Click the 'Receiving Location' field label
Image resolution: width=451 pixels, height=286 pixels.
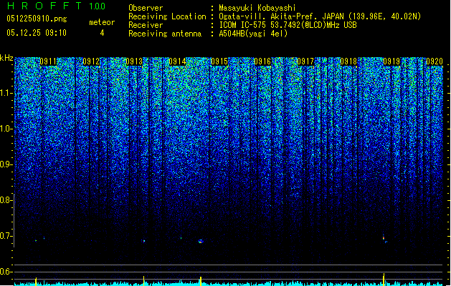click(x=167, y=16)
